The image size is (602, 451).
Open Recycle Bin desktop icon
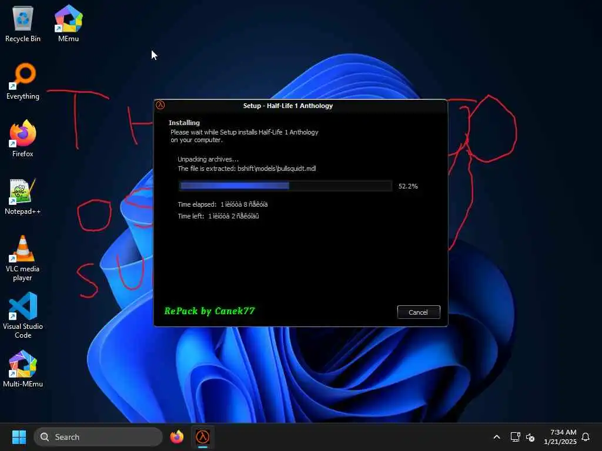tap(23, 23)
